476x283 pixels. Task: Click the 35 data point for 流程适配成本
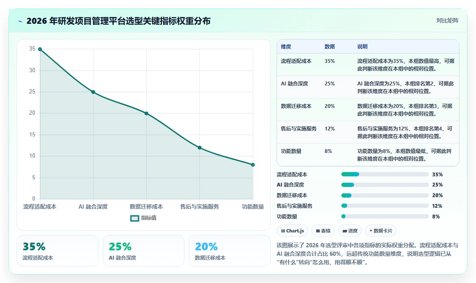click(x=40, y=49)
